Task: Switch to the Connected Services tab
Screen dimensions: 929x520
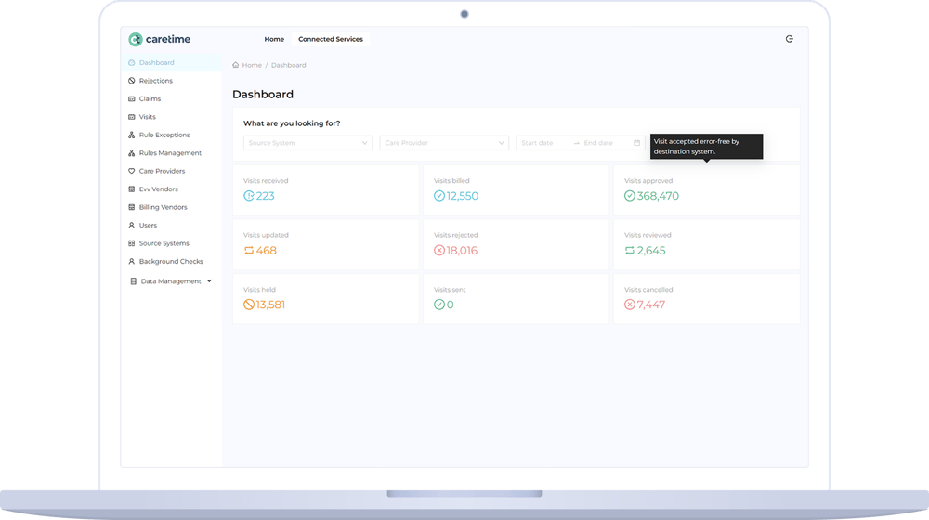Action: point(330,40)
